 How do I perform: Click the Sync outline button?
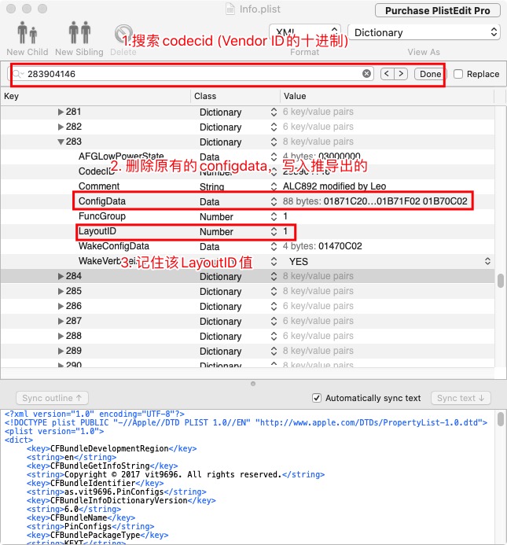52,398
